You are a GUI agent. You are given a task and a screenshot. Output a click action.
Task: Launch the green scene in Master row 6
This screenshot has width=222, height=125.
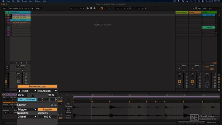pos(203,27)
